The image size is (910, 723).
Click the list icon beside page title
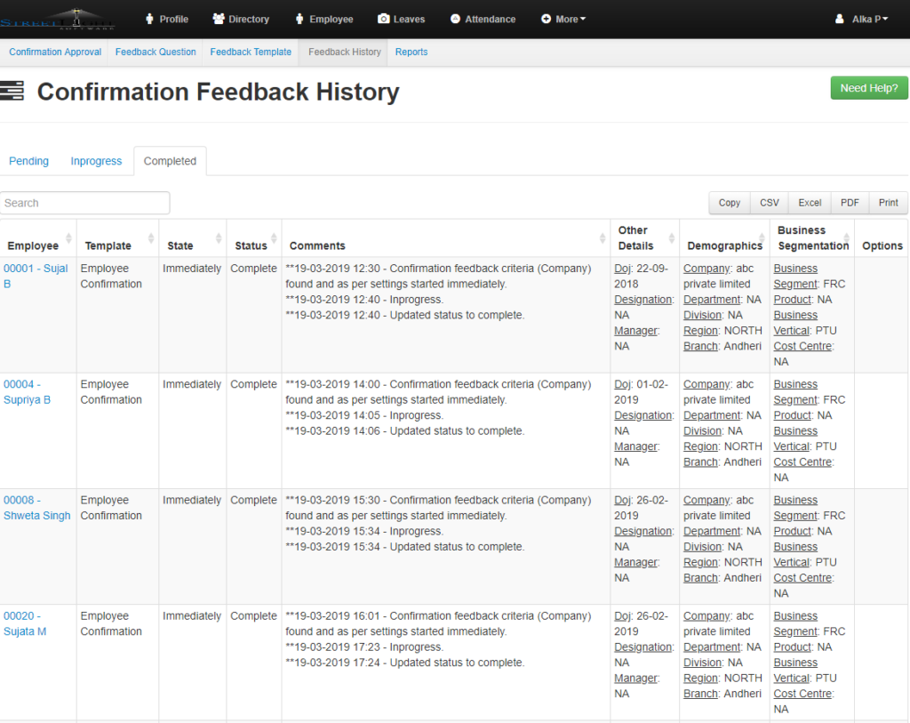click(12, 92)
